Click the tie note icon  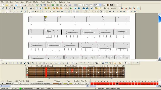47,11
